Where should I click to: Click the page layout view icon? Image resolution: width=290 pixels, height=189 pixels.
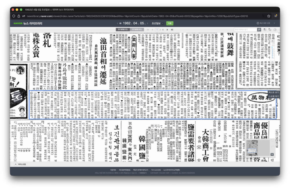tap(264, 30)
